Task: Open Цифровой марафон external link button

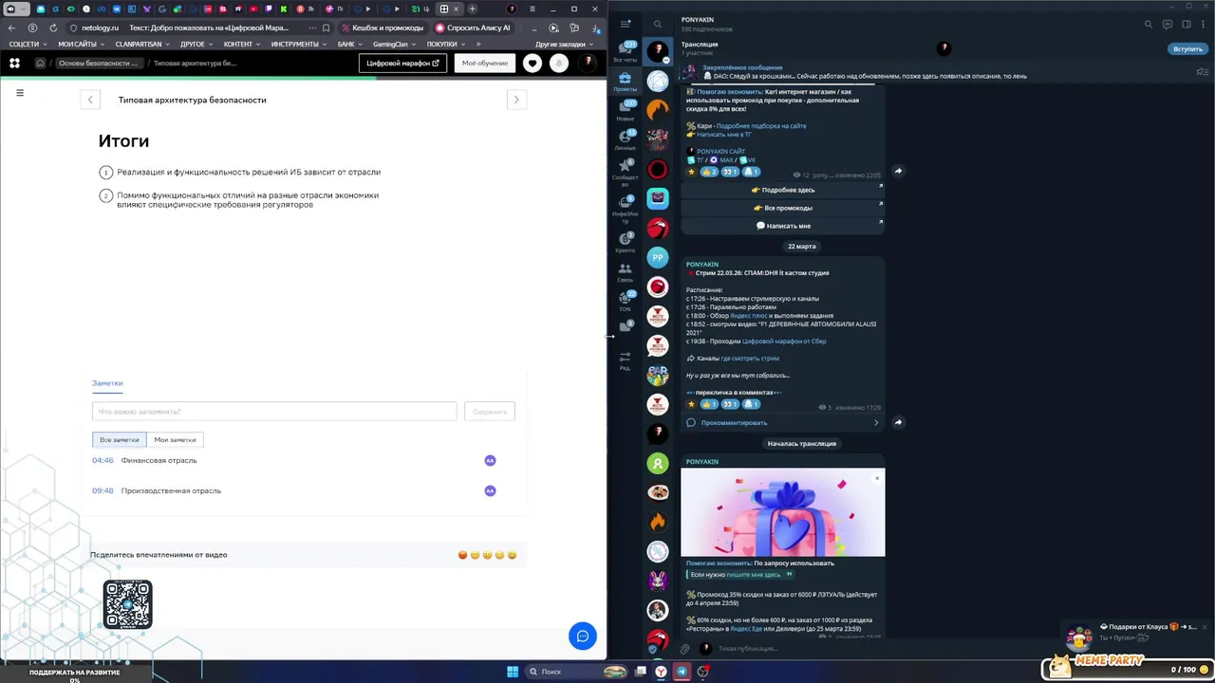Action: 402,64
